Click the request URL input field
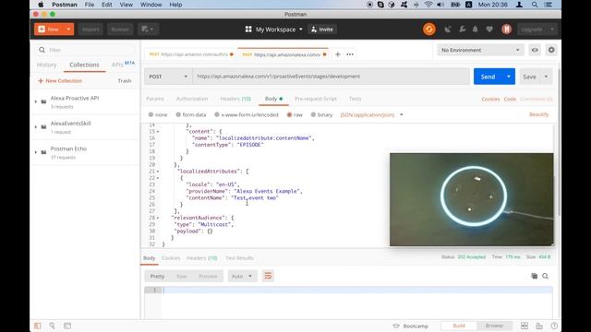The height and width of the screenshot is (332, 591). tap(331, 77)
